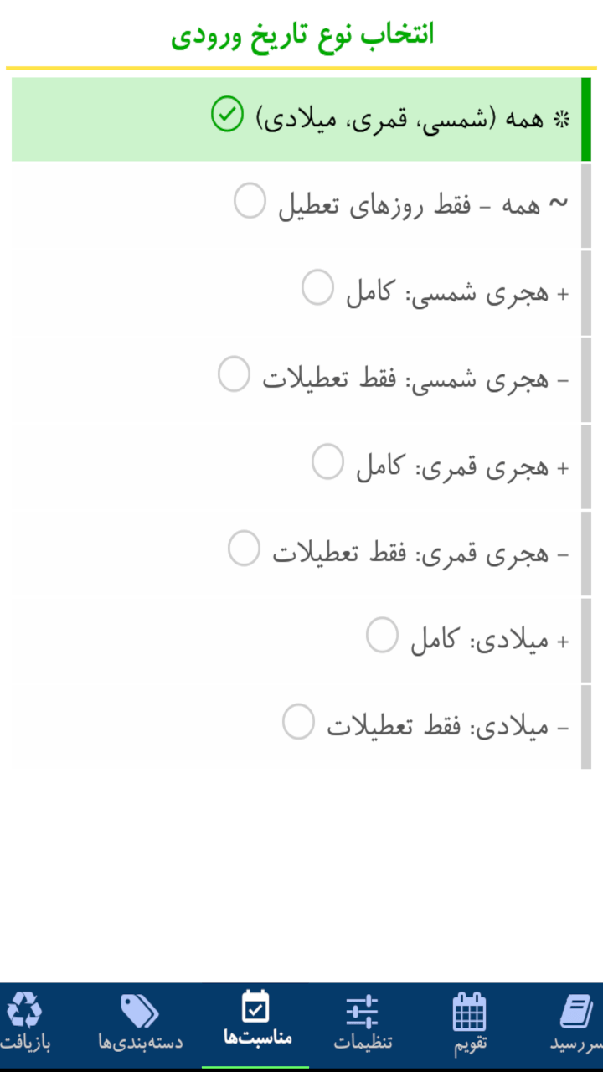Select radio for هجری قمری: کامل
The image size is (603, 1072).
327,461
